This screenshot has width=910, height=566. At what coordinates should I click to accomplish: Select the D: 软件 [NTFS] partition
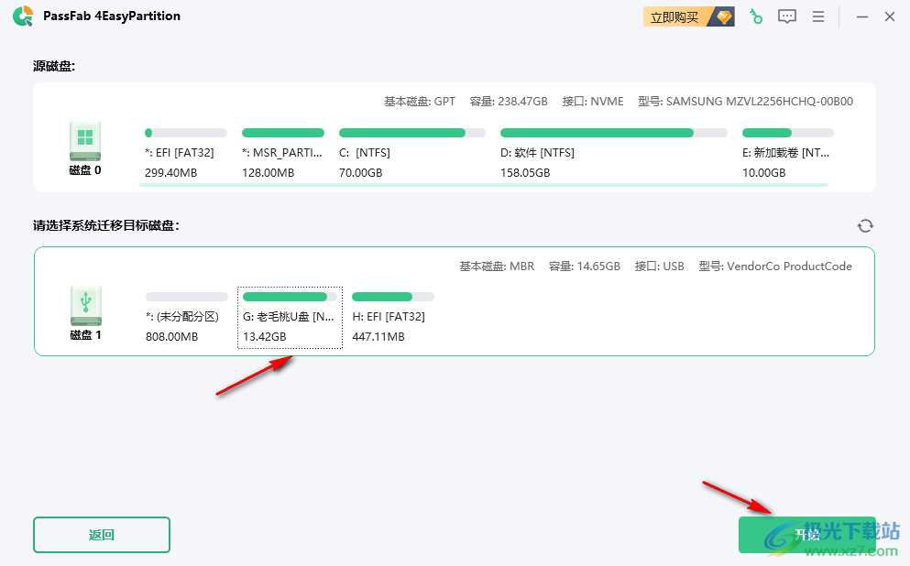(613, 153)
